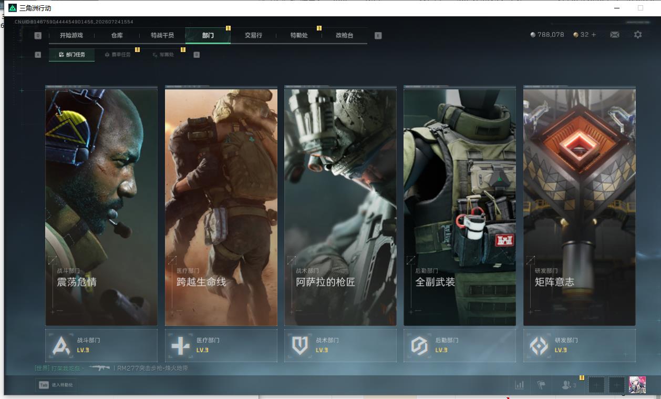Select the 战术部门 LV.3 panel
This screenshot has width=661, height=399.
340,345
